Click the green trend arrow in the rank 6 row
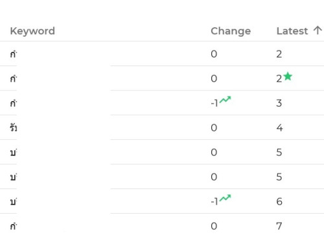The width and height of the screenshot is (324, 235). coord(225,198)
